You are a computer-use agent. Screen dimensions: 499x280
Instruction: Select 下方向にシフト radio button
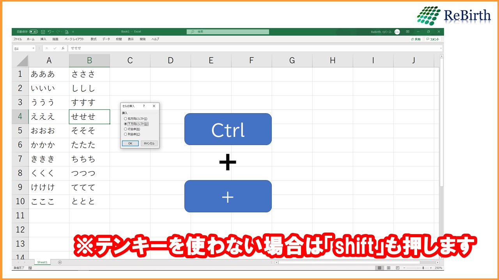pos(126,124)
